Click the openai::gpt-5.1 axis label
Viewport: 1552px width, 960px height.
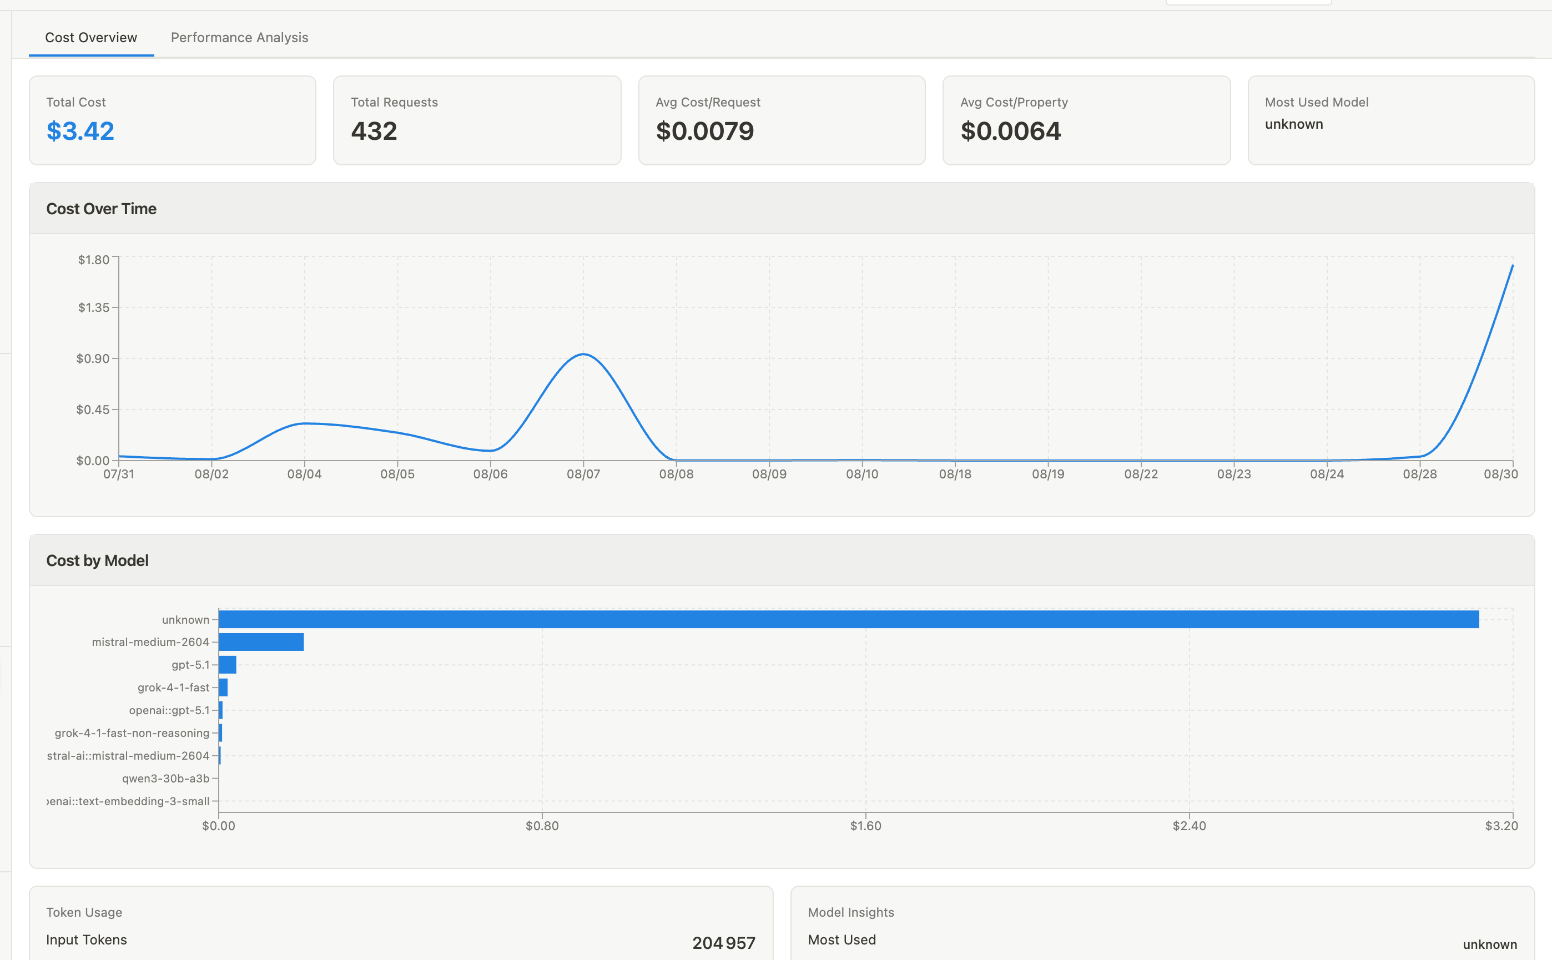tap(169, 710)
